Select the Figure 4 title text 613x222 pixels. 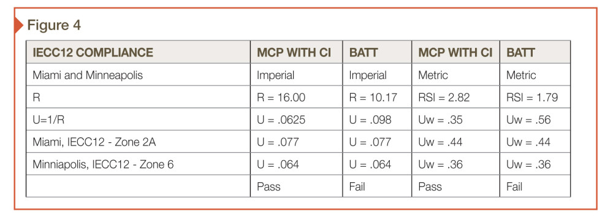[54, 25]
